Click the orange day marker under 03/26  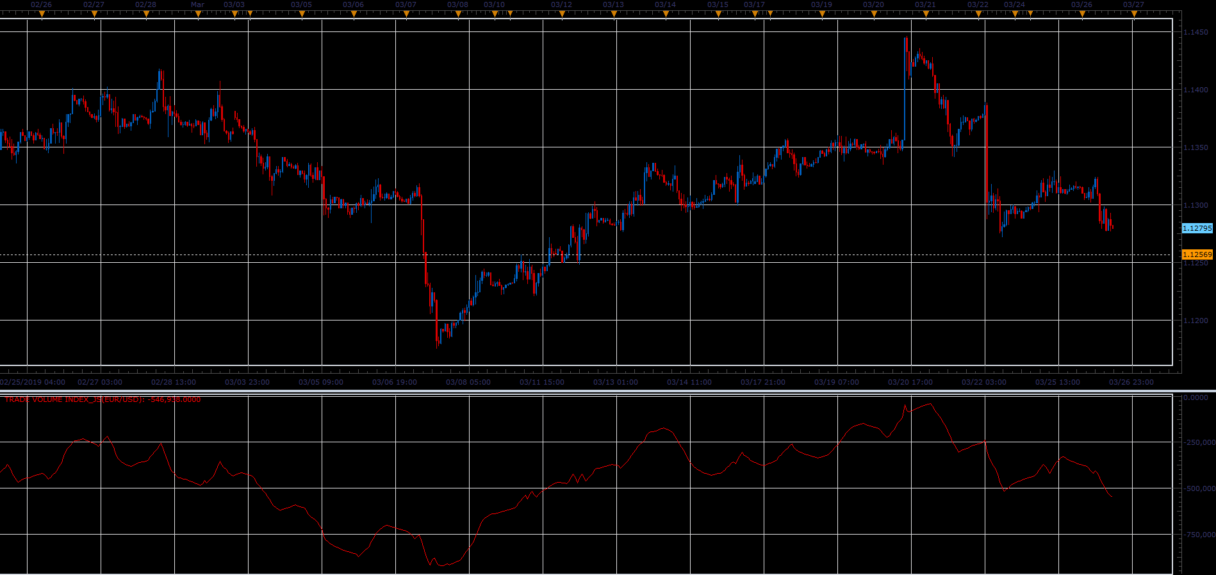[x=1082, y=14]
